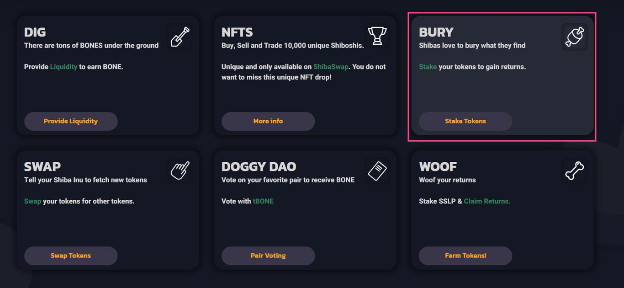Click the green Stake link
The height and width of the screenshot is (288, 624).
428,67
